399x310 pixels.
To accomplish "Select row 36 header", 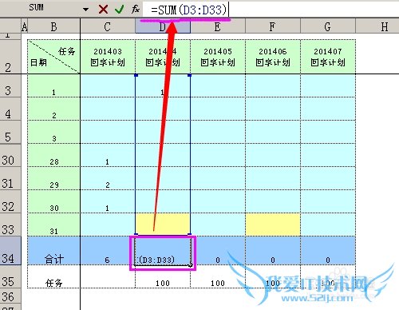I will coord(10,296).
